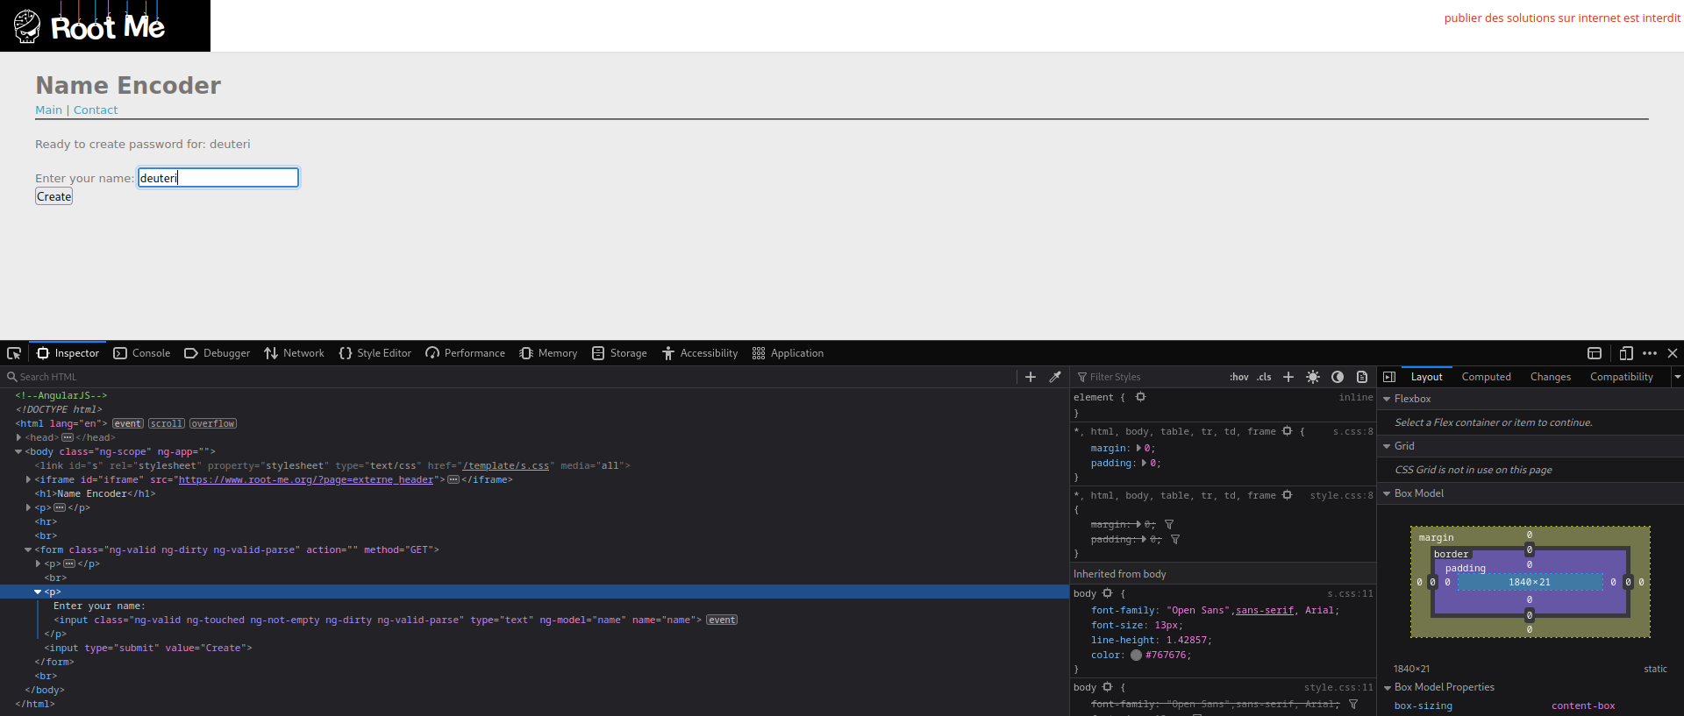This screenshot has height=716, width=1684.
Task: Highlight selector icon for s.css:8 rule
Action: [1287, 431]
